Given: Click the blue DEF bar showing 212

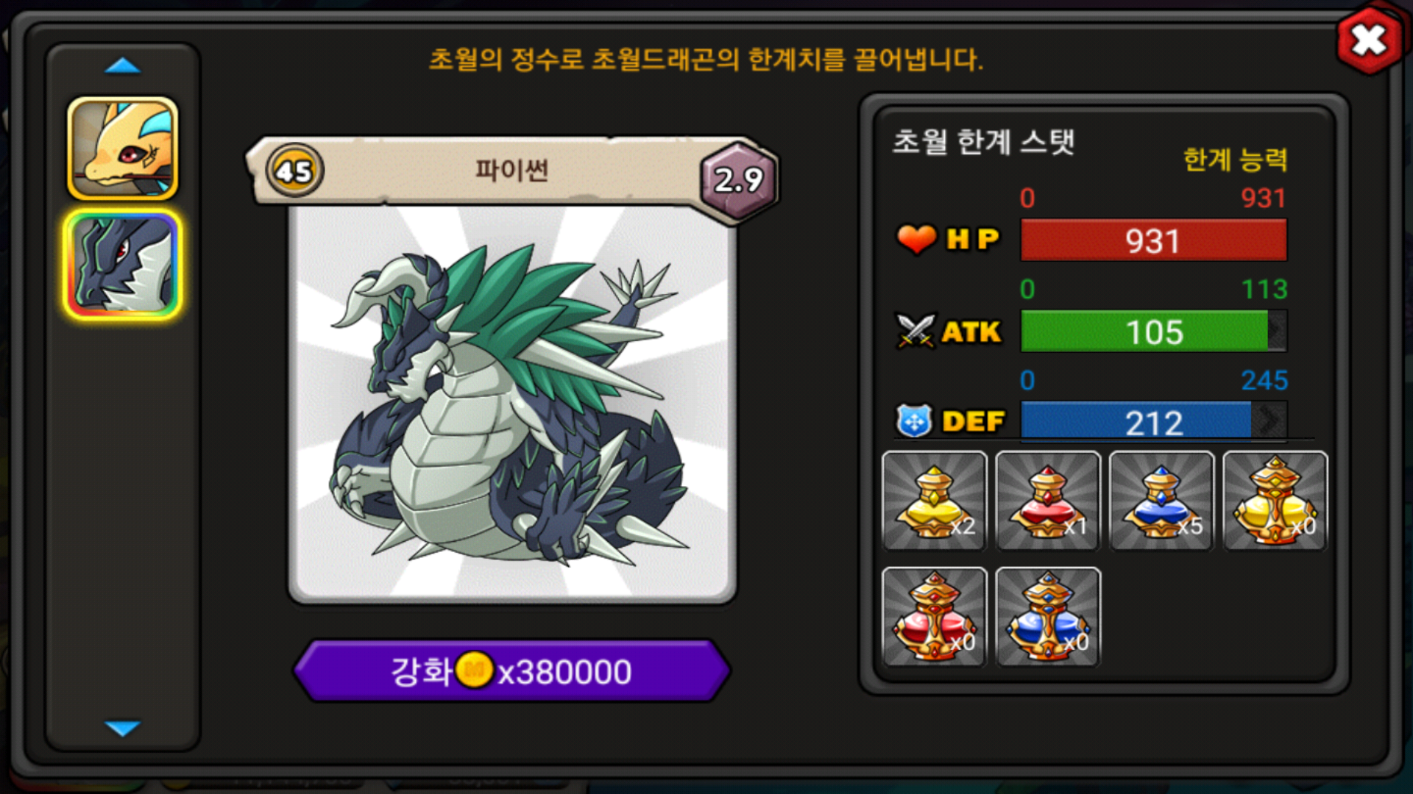Looking at the screenshot, I should tap(1154, 422).
